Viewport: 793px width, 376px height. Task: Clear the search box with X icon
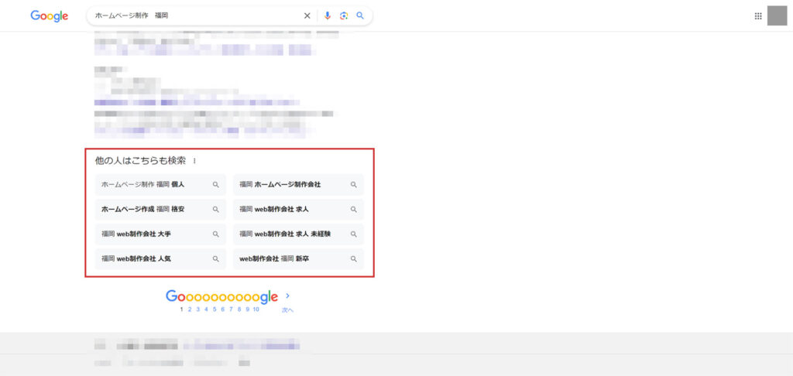(307, 15)
